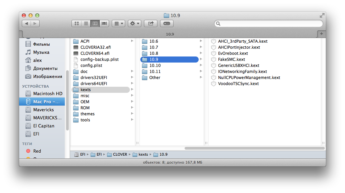Viewport: 345px width, 193px height.
Task: Open the gear action menu
Action: pos(135,24)
